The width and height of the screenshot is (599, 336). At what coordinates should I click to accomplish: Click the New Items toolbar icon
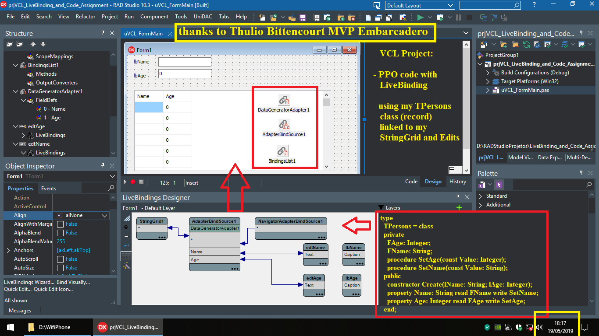coord(262,17)
